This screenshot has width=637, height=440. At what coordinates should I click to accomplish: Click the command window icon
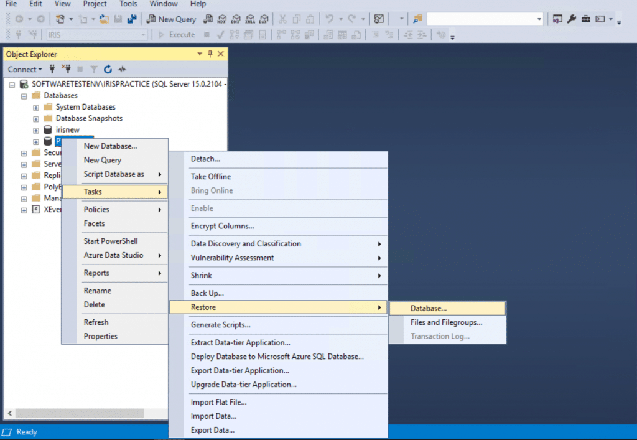600,19
